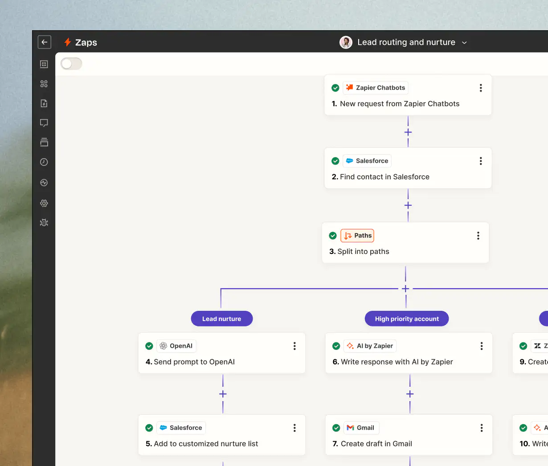Click green status check on OpenAI step
The image size is (548, 466).
[x=149, y=346]
